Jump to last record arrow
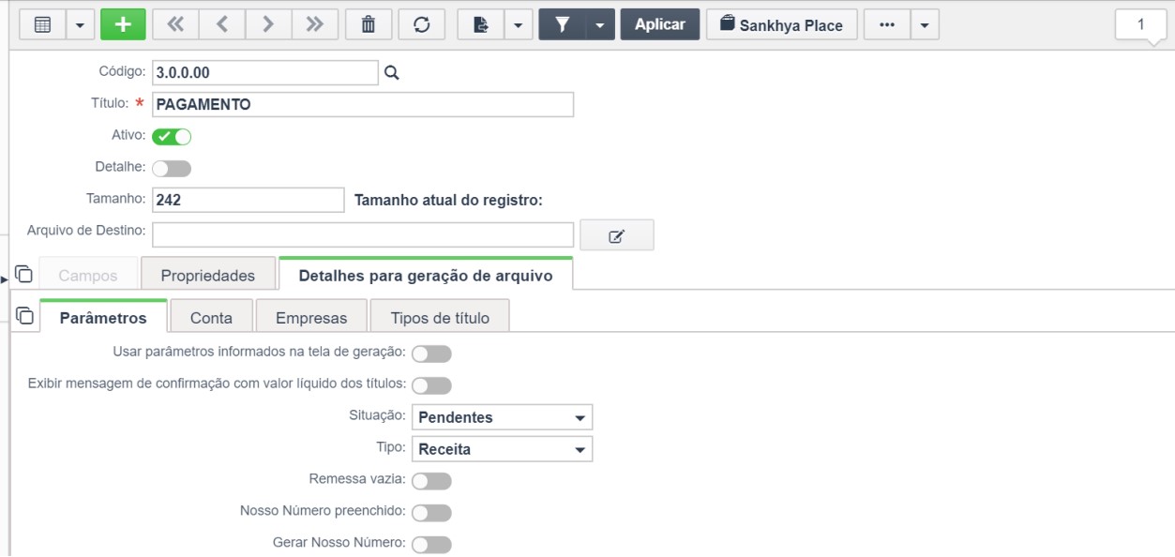This screenshot has height=557, width=1175. click(x=315, y=24)
